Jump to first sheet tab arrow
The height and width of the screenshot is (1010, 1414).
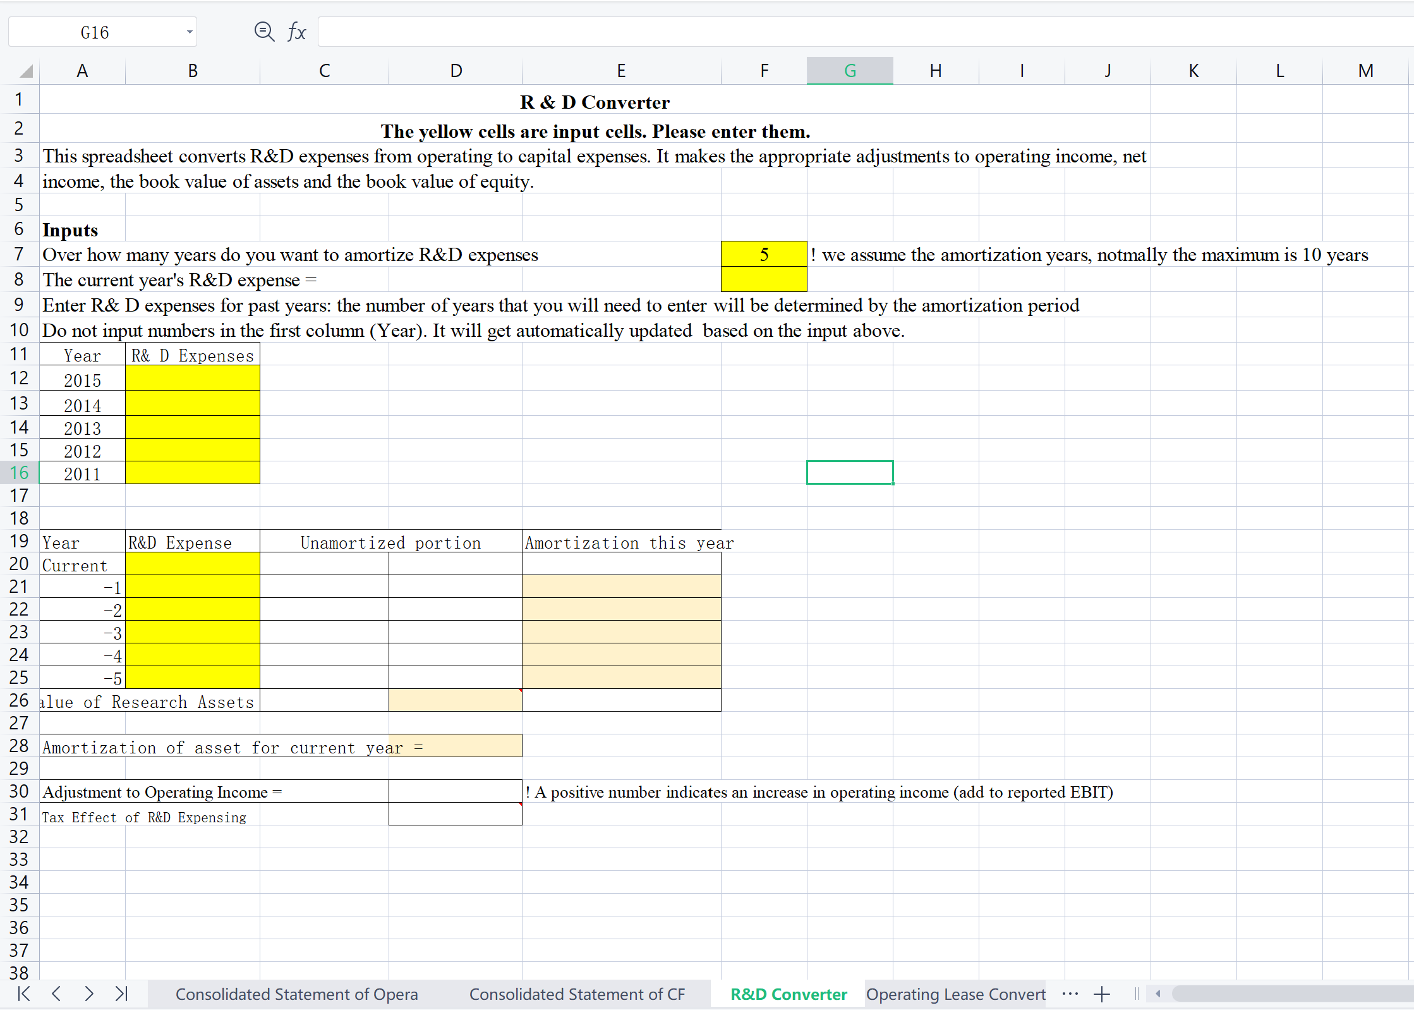[x=24, y=994]
